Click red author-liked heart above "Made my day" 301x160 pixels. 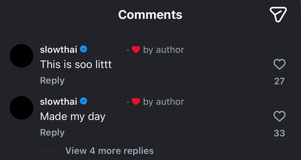click(136, 102)
